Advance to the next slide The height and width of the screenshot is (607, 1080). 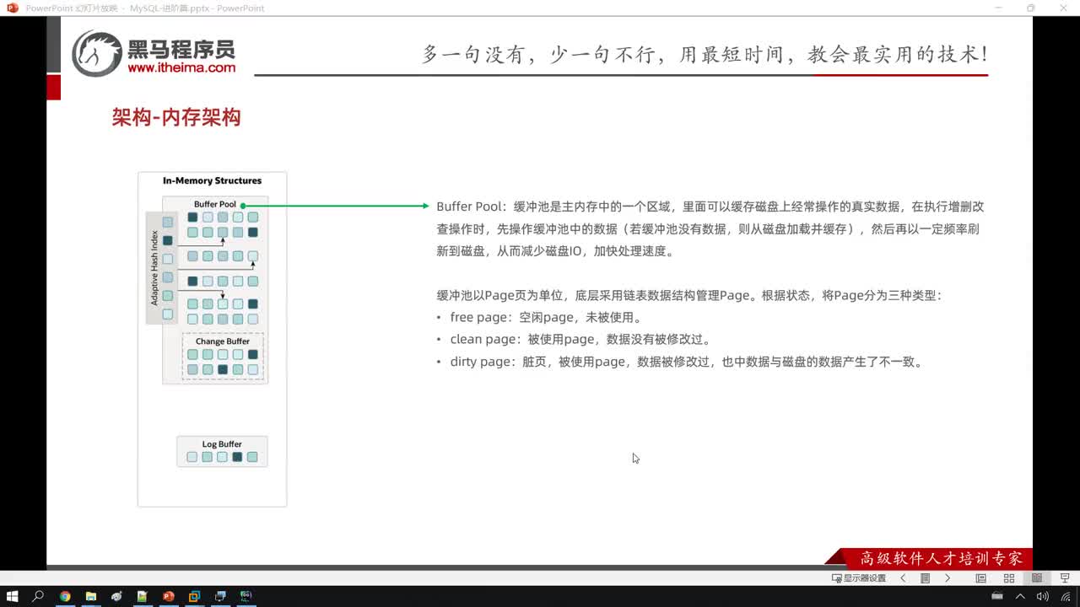point(948,578)
